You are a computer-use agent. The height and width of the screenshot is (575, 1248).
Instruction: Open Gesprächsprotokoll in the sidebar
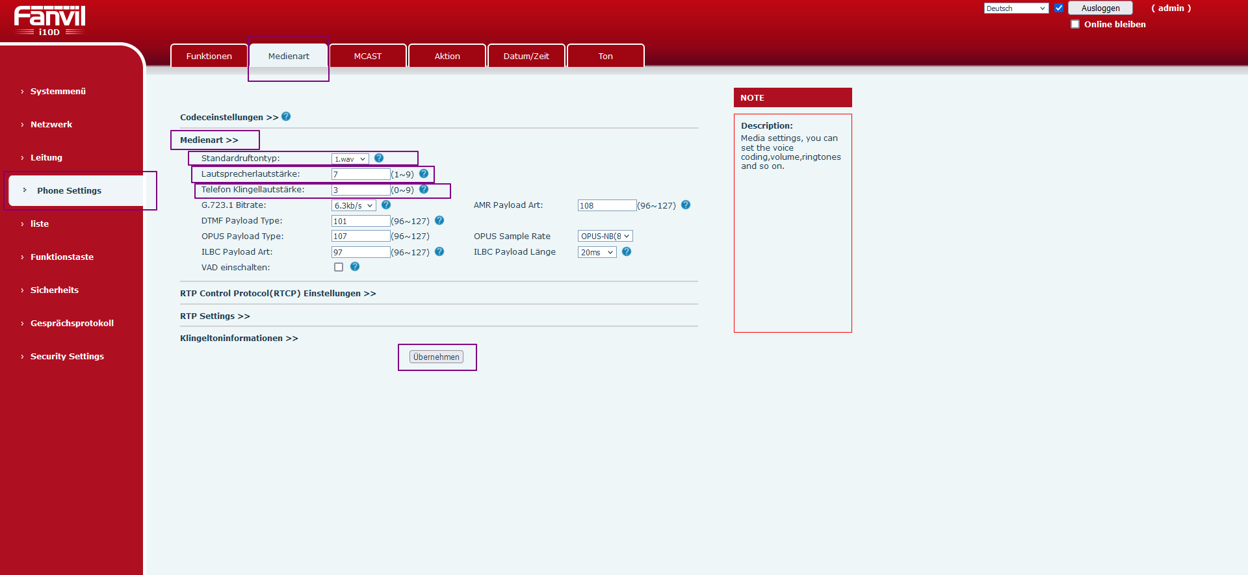(72, 324)
